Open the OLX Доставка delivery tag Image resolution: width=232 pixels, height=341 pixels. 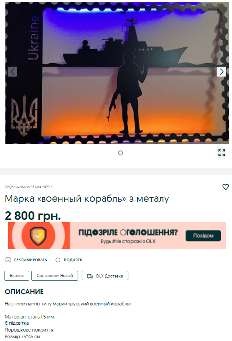coord(105,276)
